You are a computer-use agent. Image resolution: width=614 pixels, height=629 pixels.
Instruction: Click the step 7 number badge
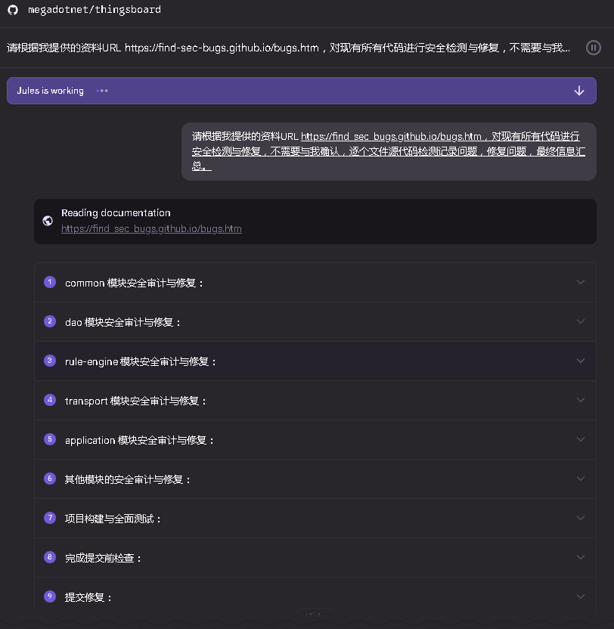50,518
